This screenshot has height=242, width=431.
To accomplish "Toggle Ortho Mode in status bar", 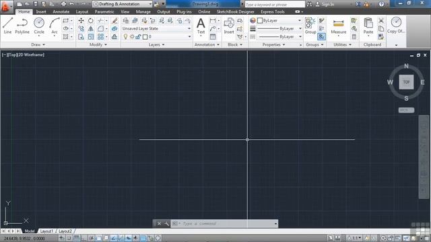I will [84, 238].
